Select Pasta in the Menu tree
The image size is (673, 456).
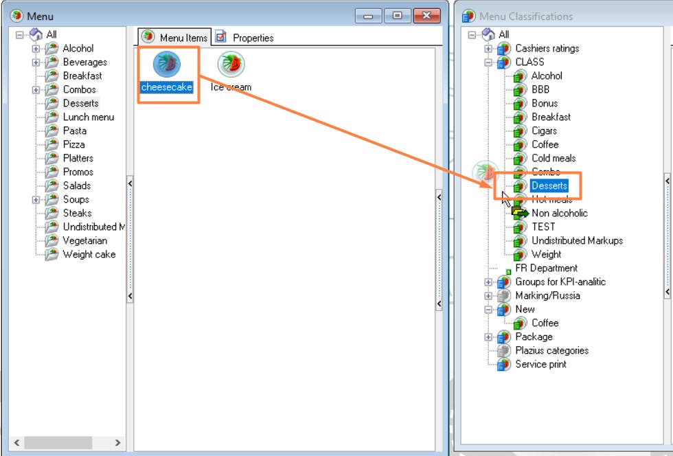click(75, 130)
